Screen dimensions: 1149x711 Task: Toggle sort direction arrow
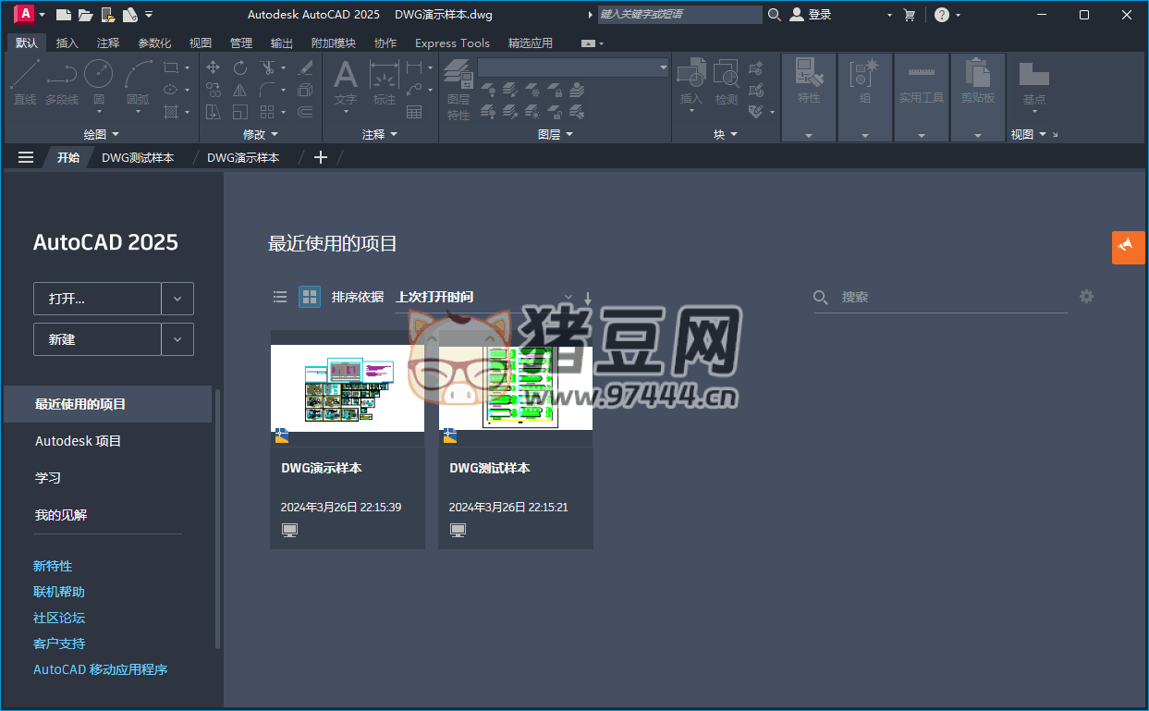pyautogui.click(x=587, y=298)
